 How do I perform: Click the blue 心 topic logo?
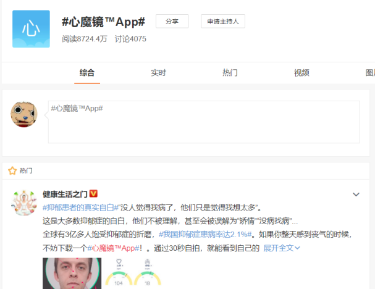[x=31, y=28]
